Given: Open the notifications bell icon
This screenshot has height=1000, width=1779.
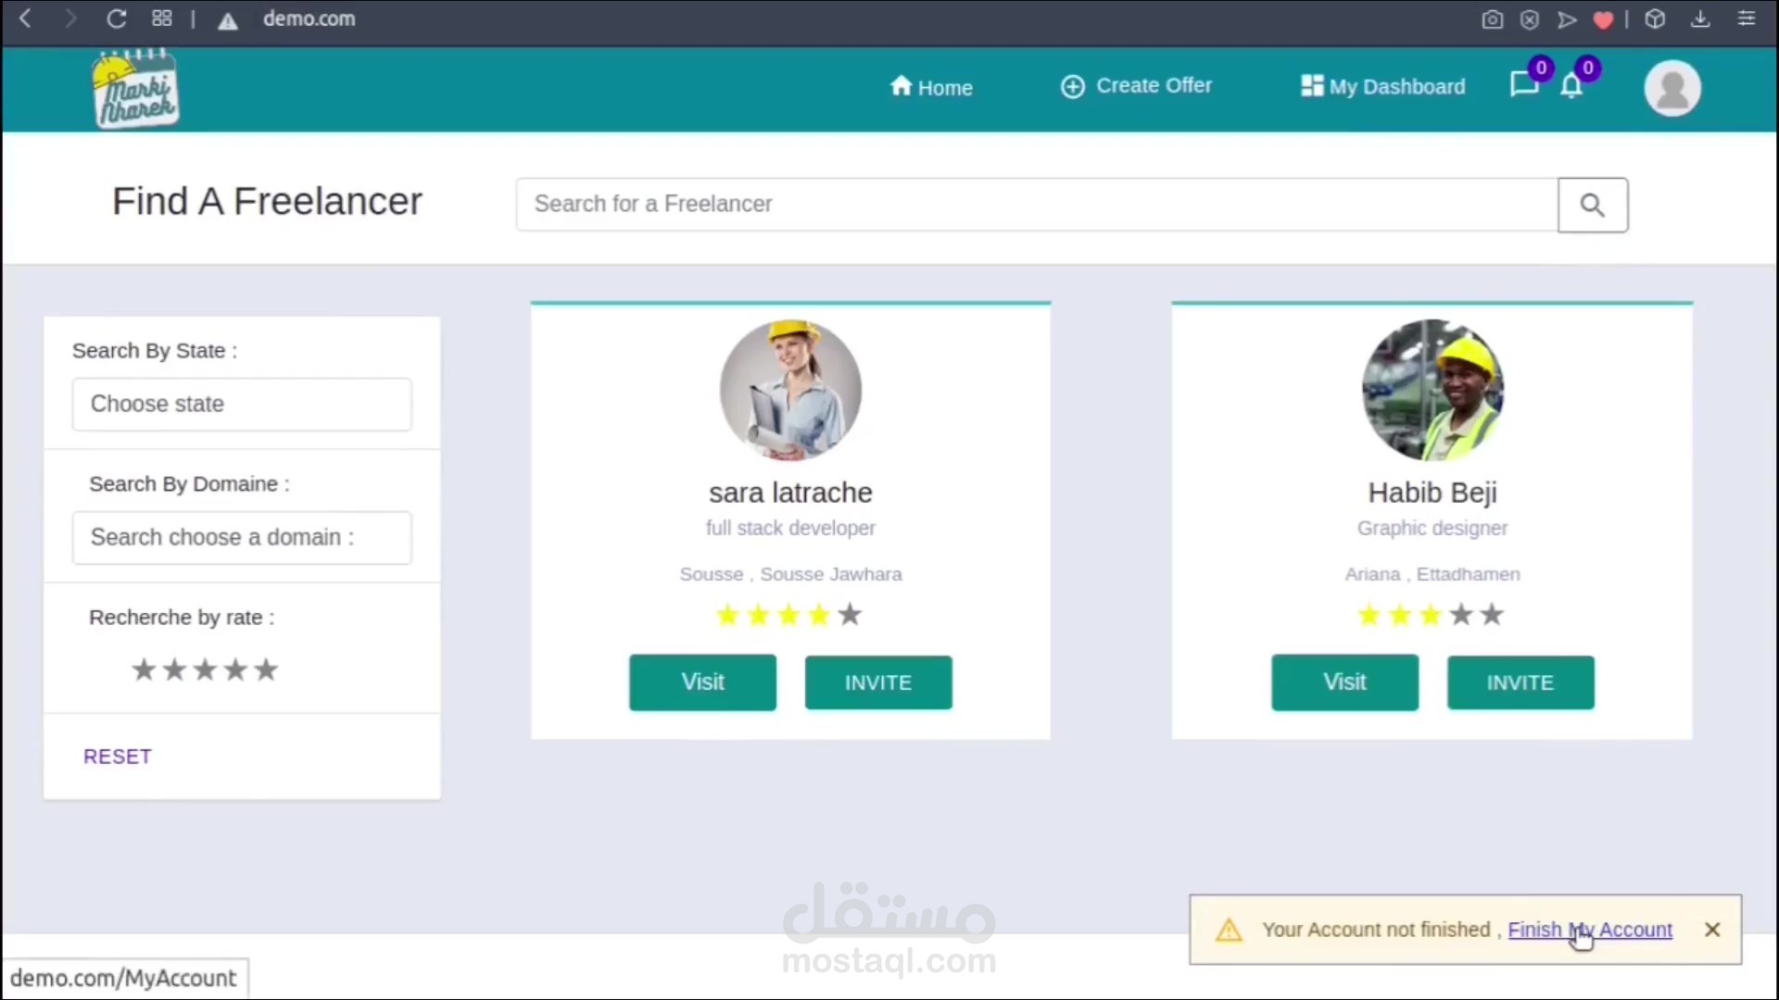Looking at the screenshot, I should coord(1571,87).
